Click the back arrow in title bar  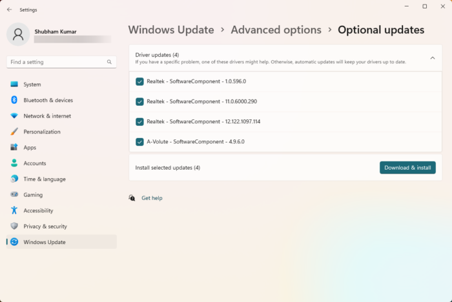pos(9,10)
